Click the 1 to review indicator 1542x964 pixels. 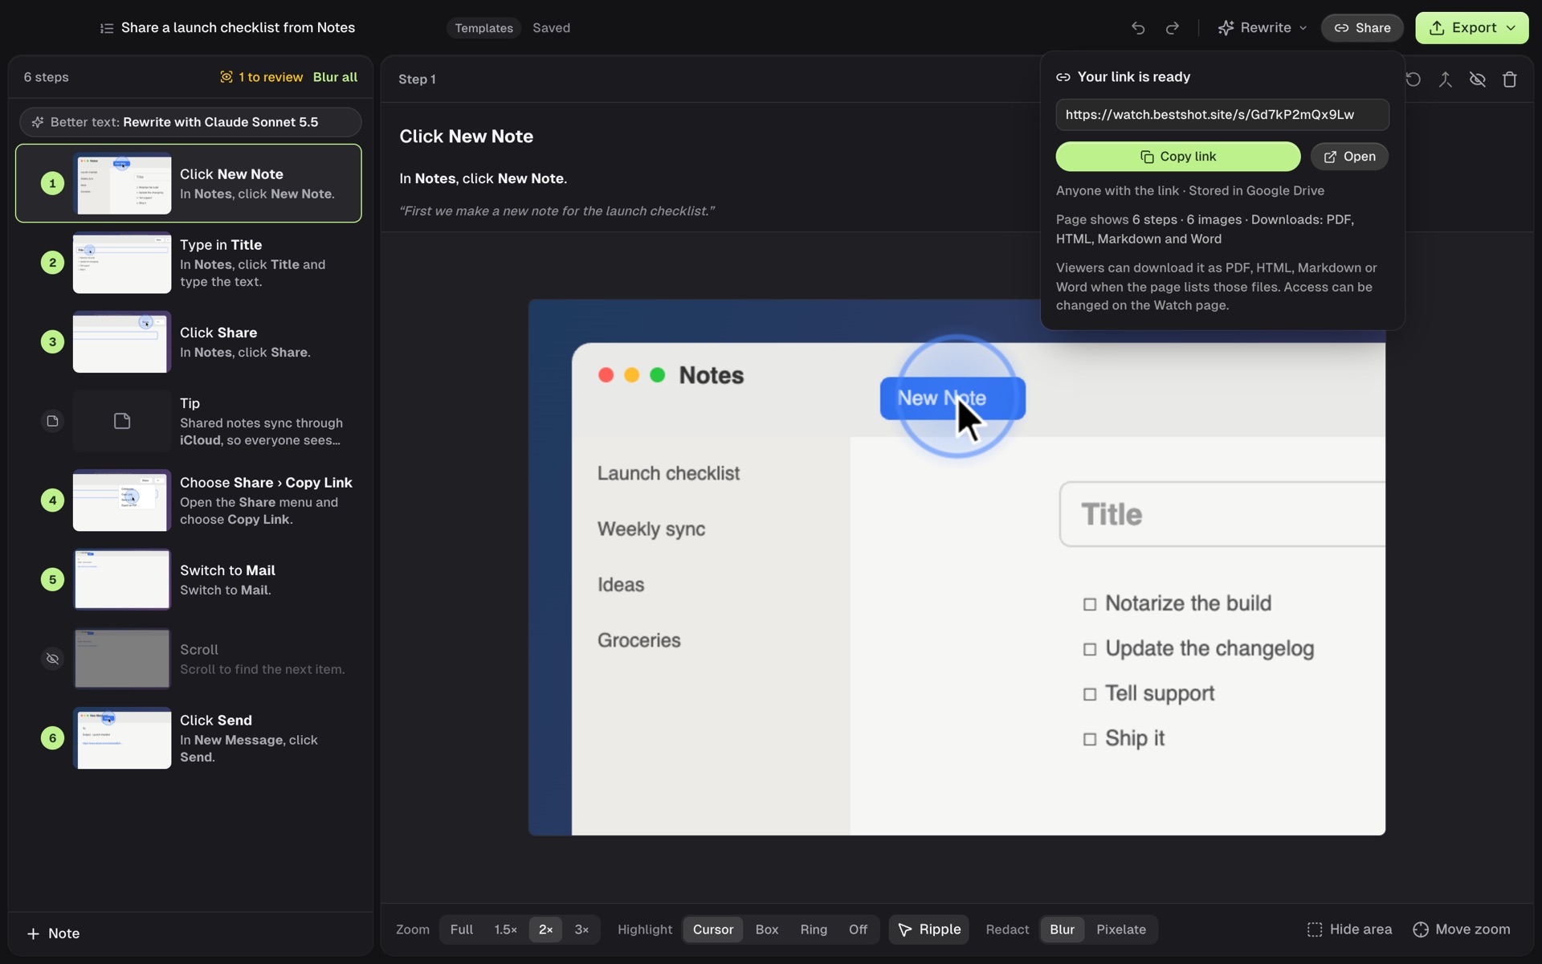pos(261,77)
